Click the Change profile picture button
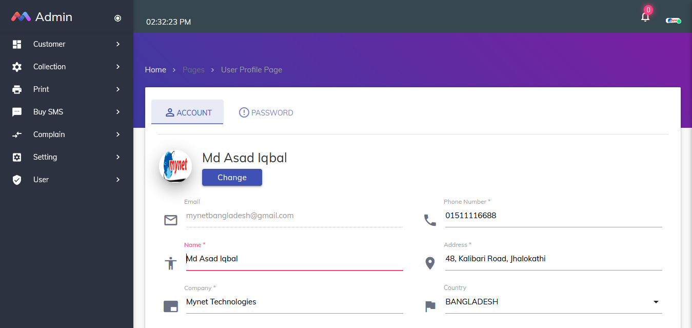Screen dimensions: 692x328 tap(232, 178)
